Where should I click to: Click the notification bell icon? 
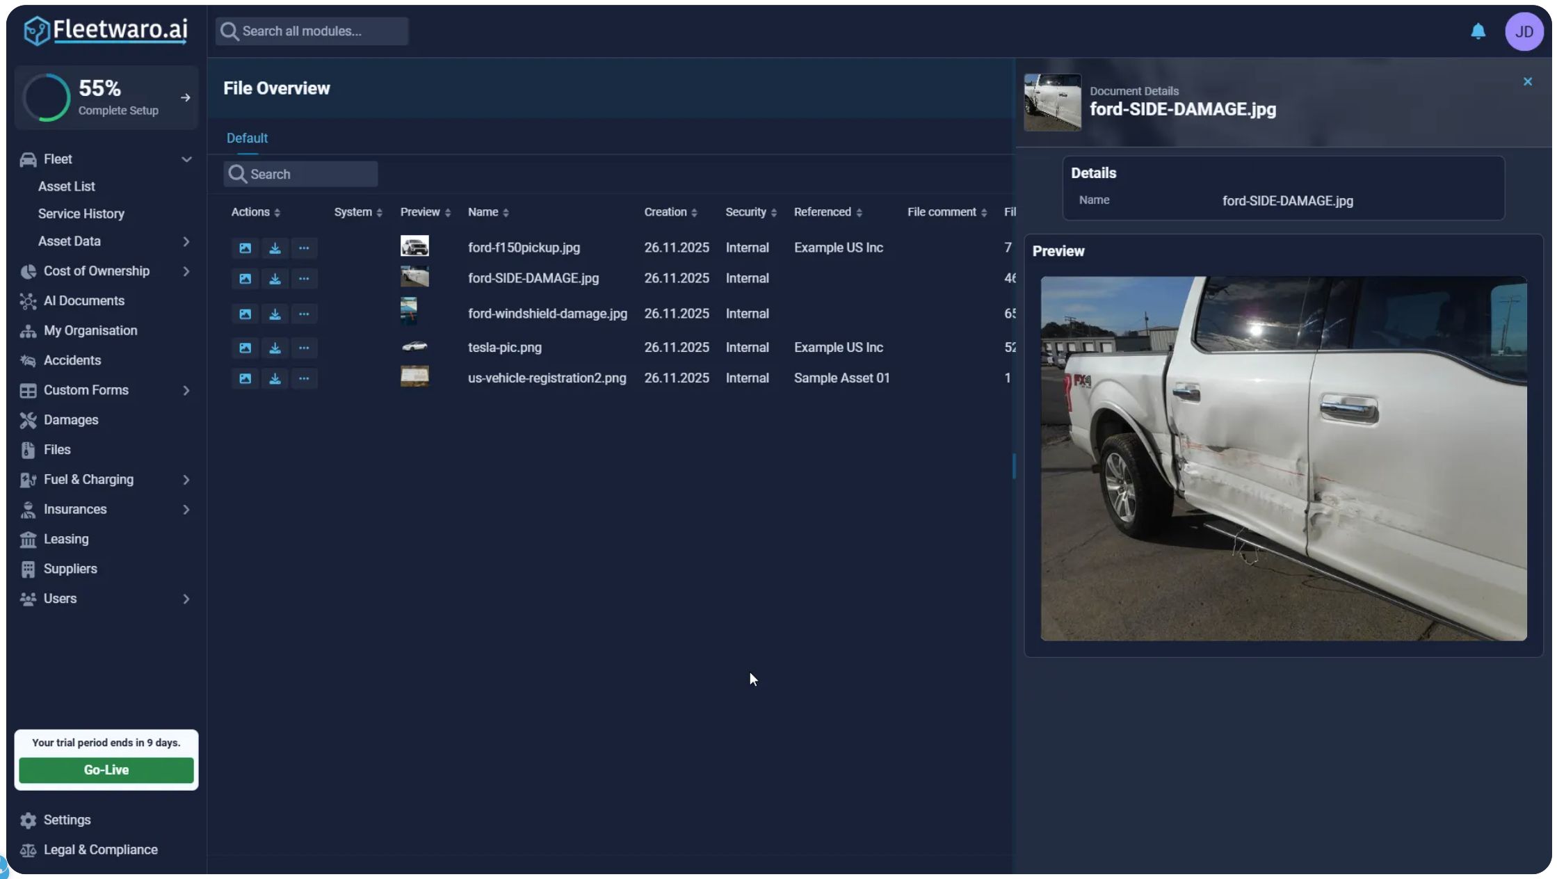(x=1478, y=31)
